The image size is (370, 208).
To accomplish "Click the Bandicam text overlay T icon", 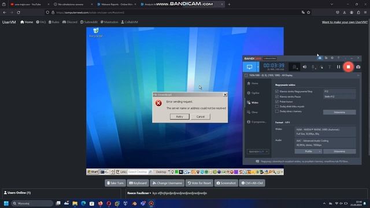I will pyautogui.click(x=330, y=67).
